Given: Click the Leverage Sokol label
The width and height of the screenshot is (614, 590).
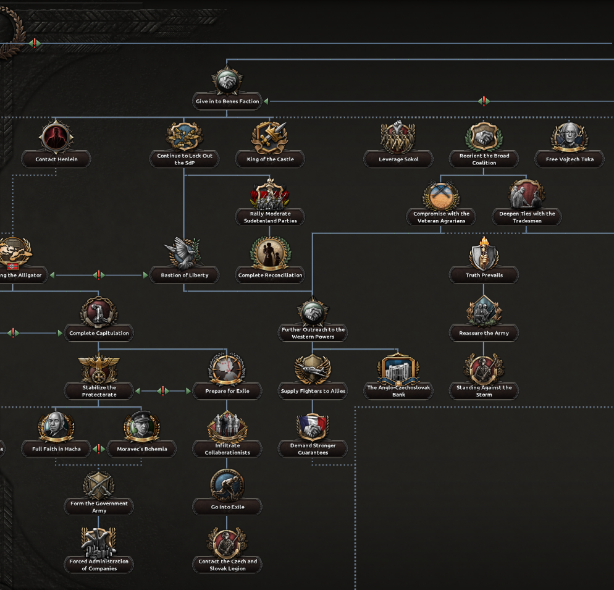Looking at the screenshot, I should (x=398, y=159).
